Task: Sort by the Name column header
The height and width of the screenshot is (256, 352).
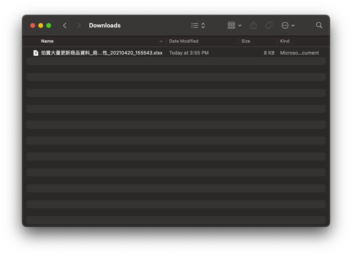Action: point(47,41)
